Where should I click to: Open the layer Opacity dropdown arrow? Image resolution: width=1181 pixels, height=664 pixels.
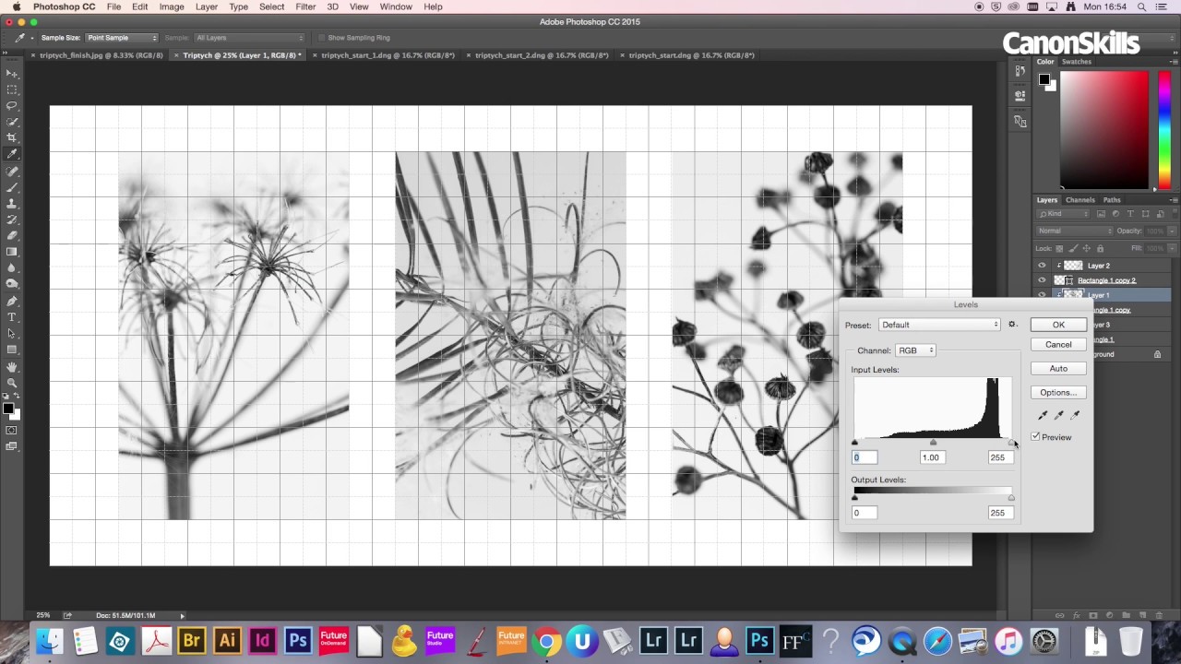(1174, 231)
